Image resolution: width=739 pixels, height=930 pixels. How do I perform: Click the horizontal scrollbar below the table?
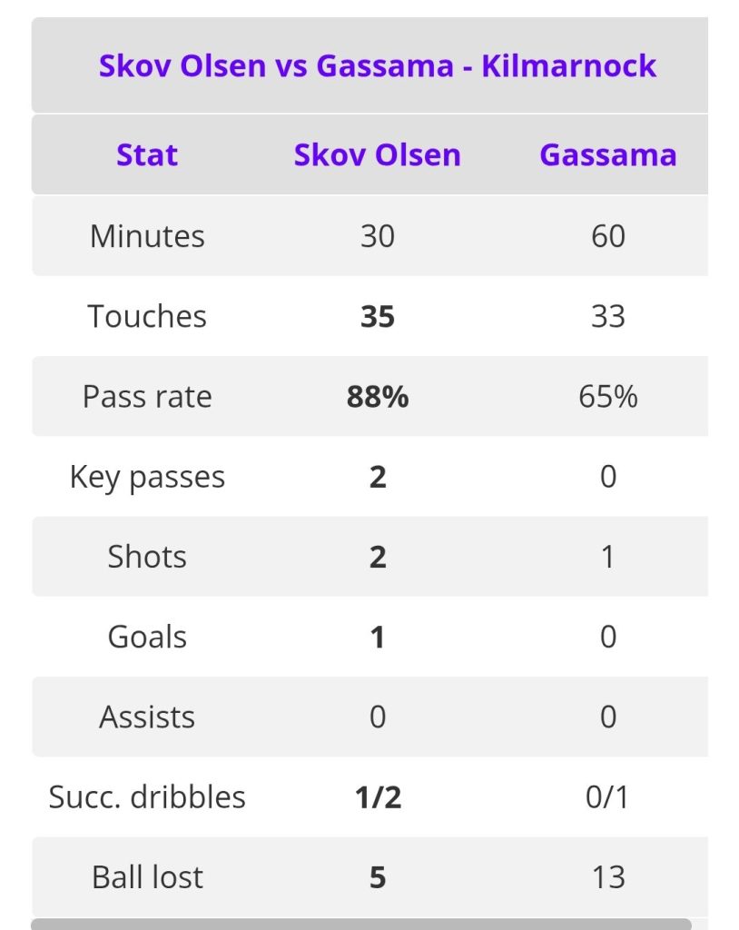click(361, 924)
